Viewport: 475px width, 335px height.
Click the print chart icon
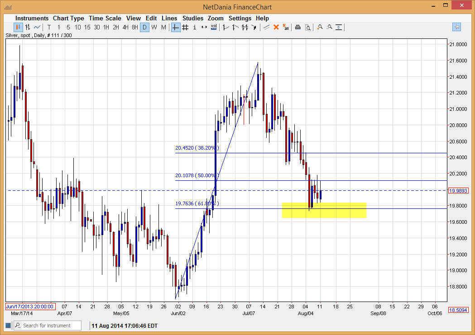point(298,27)
